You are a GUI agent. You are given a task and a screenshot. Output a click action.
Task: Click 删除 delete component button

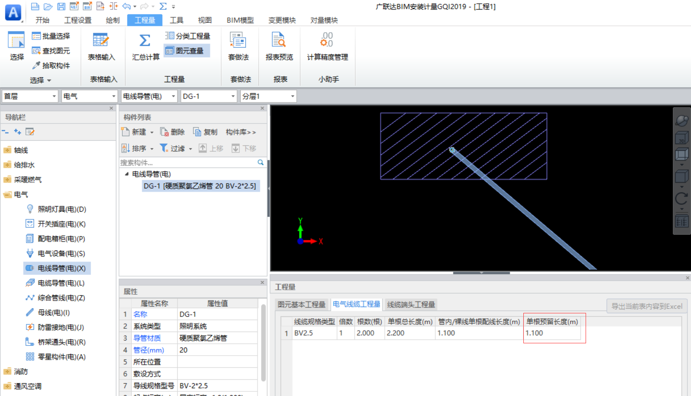pyautogui.click(x=172, y=132)
